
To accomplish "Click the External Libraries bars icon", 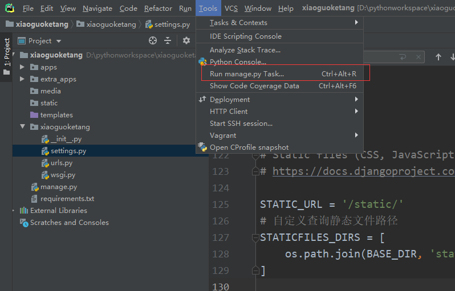I will (24, 211).
